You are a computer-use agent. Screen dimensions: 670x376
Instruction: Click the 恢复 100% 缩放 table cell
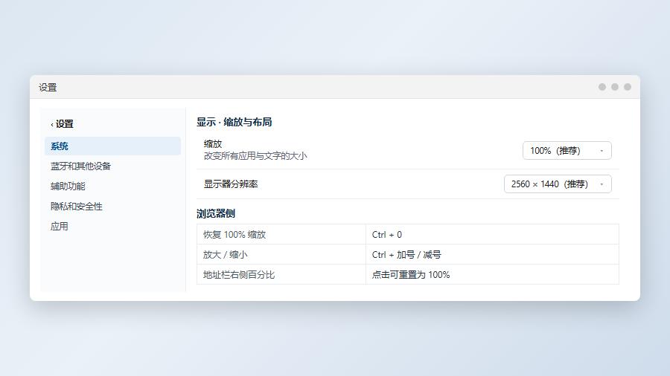point(281,235)
